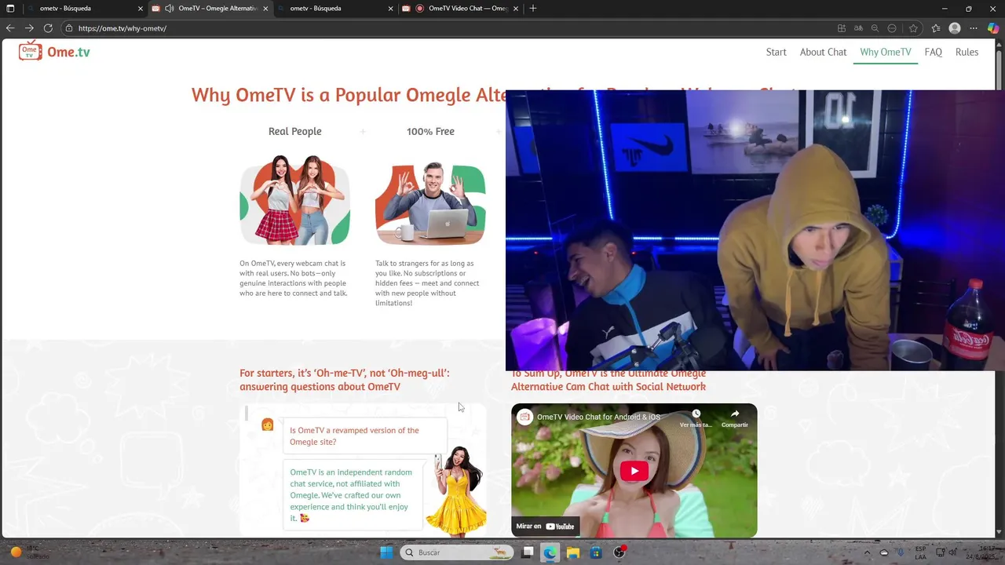Mute the OmeTV tab audio icon
The image size is (1005, 565).
click(169, 9)
